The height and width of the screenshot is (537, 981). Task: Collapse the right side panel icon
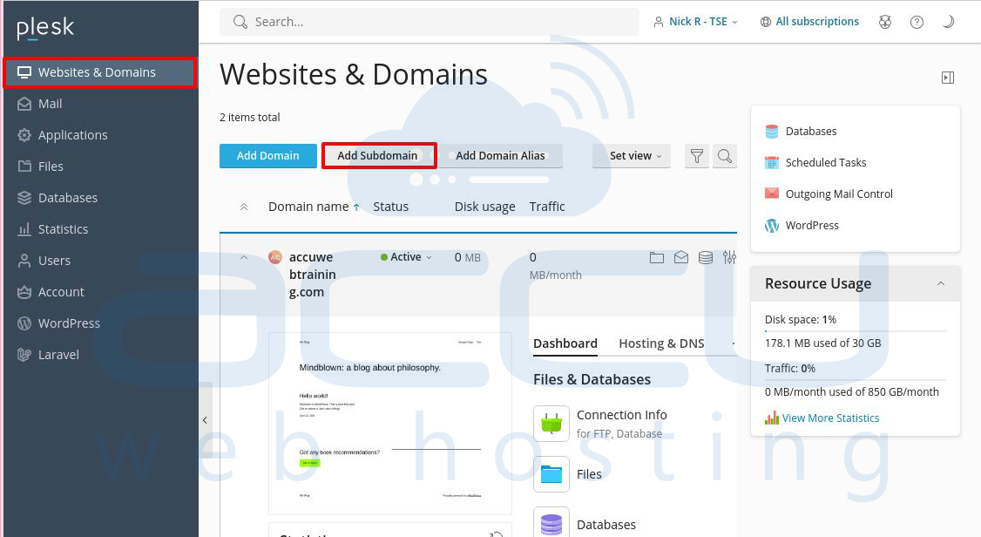tap(948, 78)
